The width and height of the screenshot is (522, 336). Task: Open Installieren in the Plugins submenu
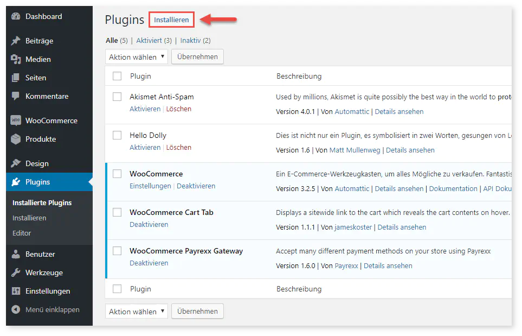tap(29, 218)
